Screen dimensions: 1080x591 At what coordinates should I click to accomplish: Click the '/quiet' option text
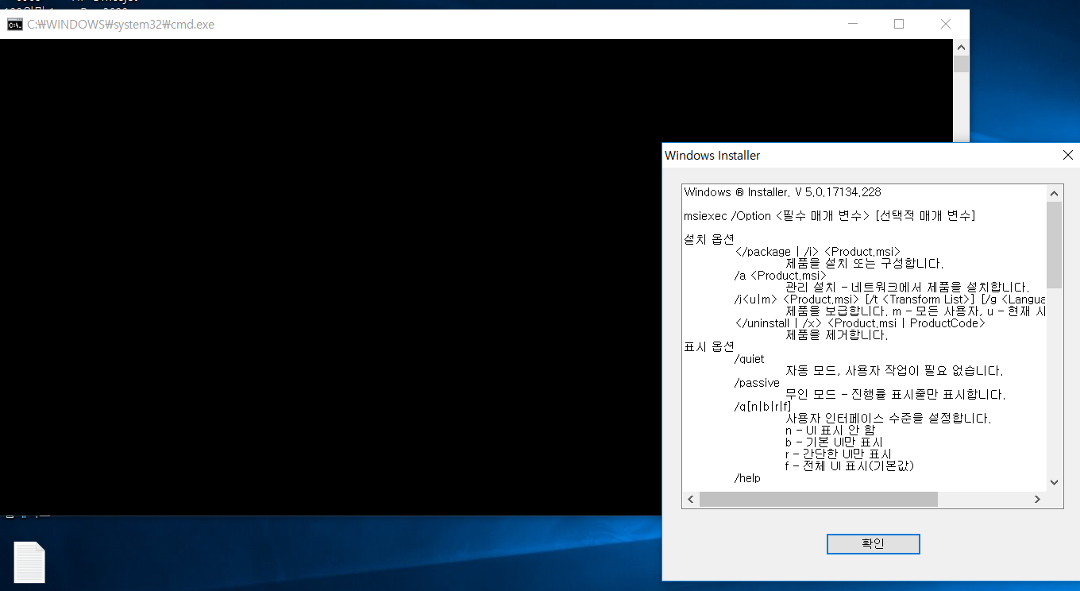(x=750, y=359)
